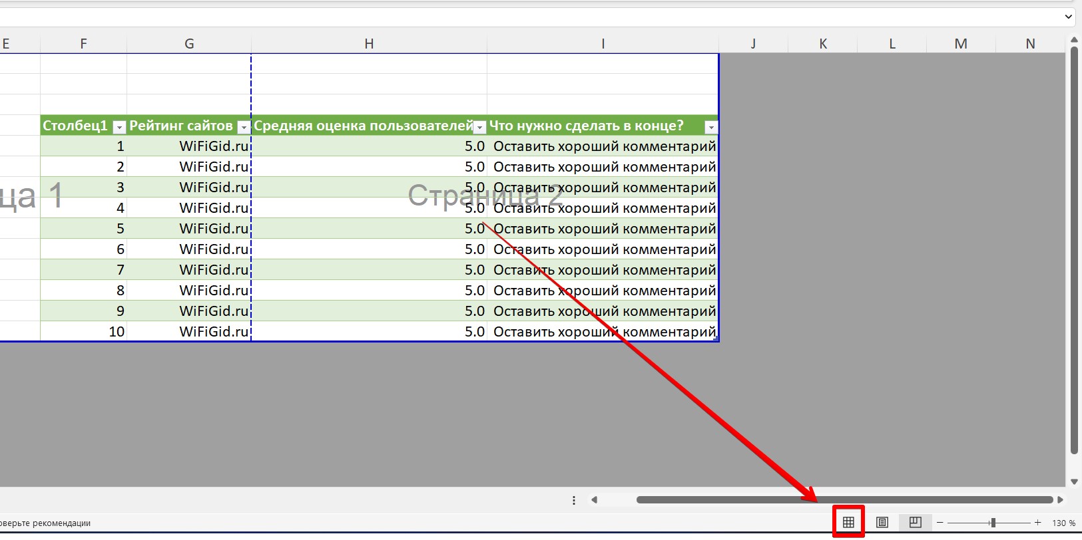Click the 5.0 rating in row 10
The image size is (1082, 540).
click(x=369, y=332)
